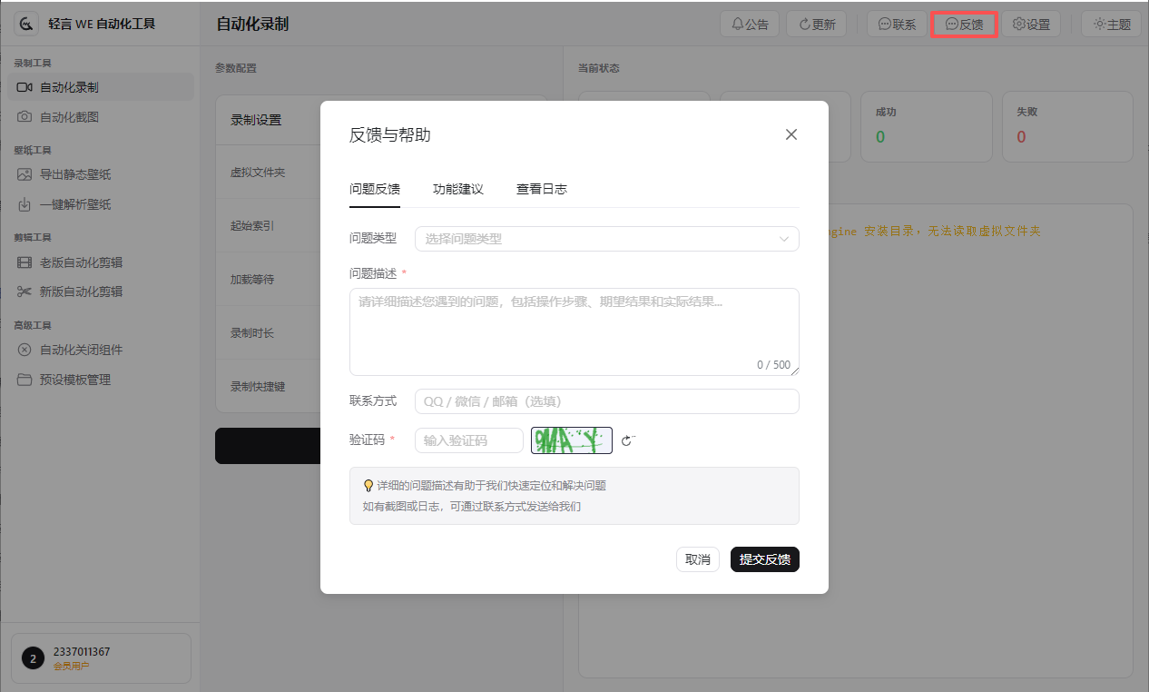The height and width of the screenshot is (692, 1149).
Task: Switch app appearance with 主题 theme toggle
Action: pyautogui.click(x=1111, y=24)
